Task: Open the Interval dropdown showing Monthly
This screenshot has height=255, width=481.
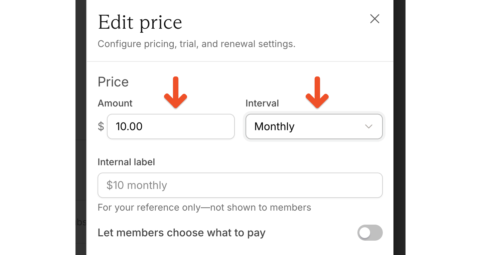Action: pos(314,126)
